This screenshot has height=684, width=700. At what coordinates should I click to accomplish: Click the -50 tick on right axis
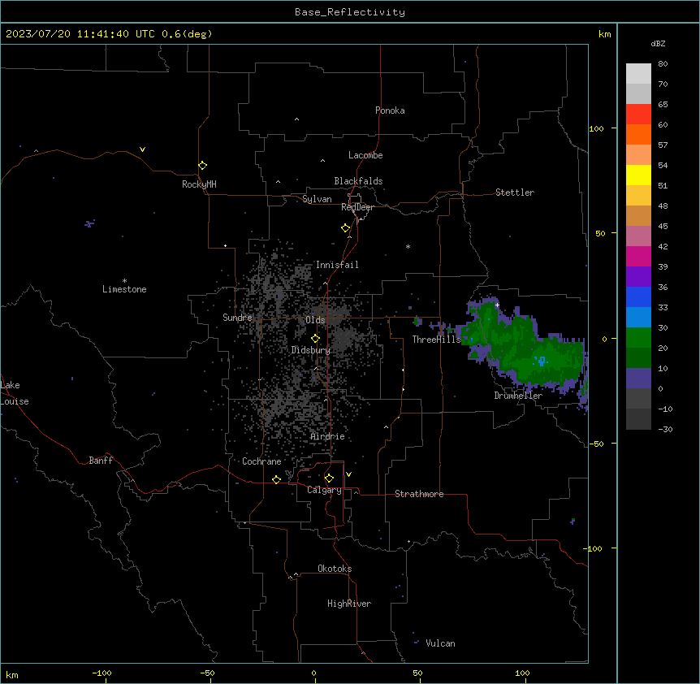[x=596, y=444]
